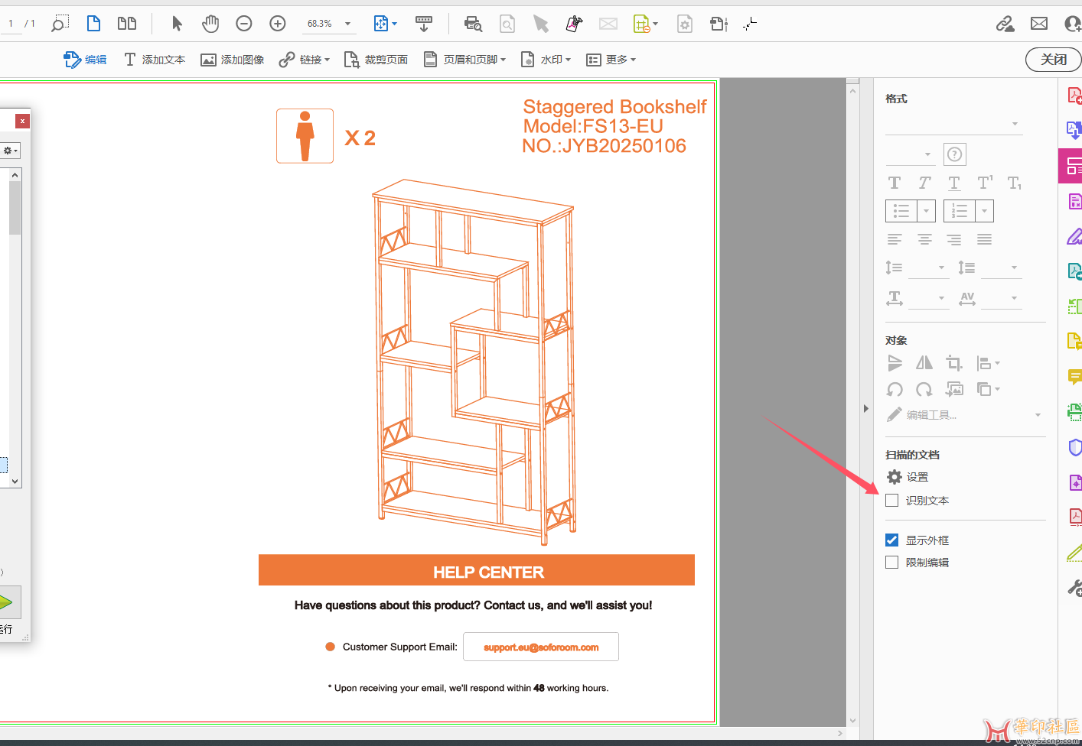Switch to two-page view icon

(x=127, y=24)
